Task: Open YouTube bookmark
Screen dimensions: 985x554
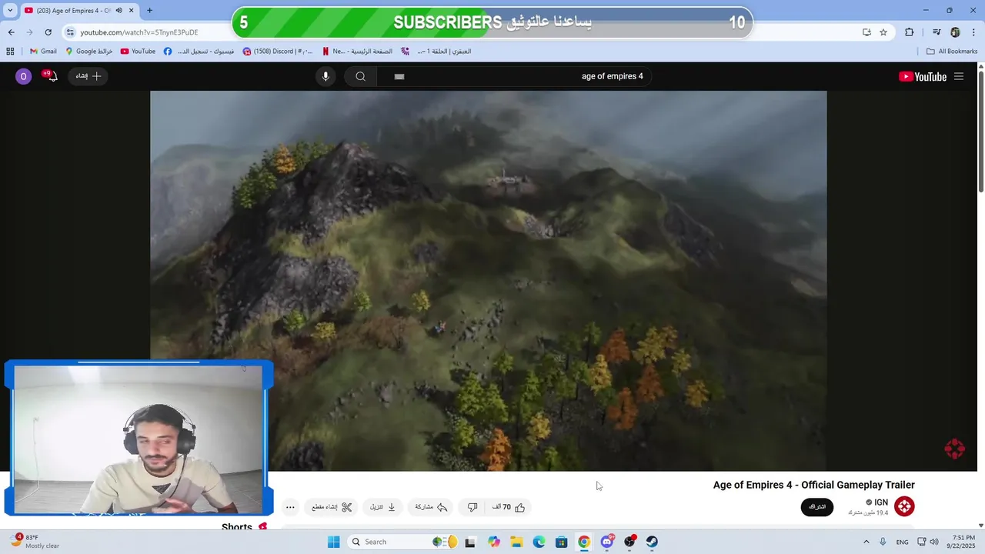Action: point(138,52)
